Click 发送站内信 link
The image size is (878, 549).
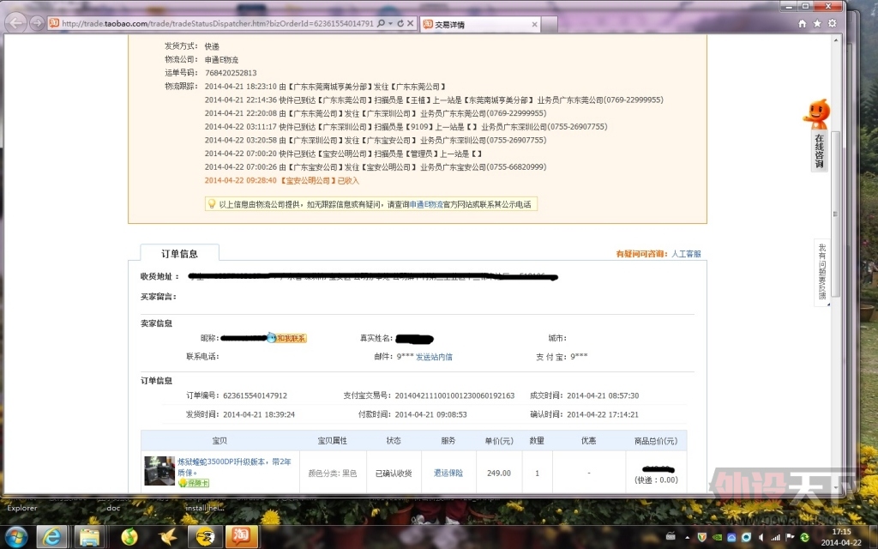(x=434, y=357)
